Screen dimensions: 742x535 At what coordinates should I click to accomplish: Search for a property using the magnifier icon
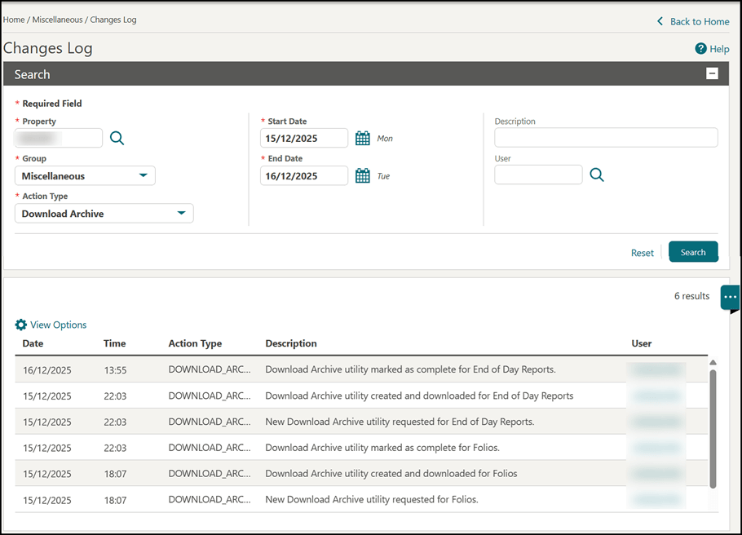coord(117,138)
